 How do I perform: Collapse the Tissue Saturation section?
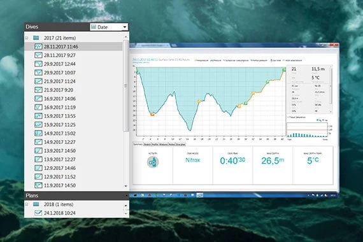[288, 117]
